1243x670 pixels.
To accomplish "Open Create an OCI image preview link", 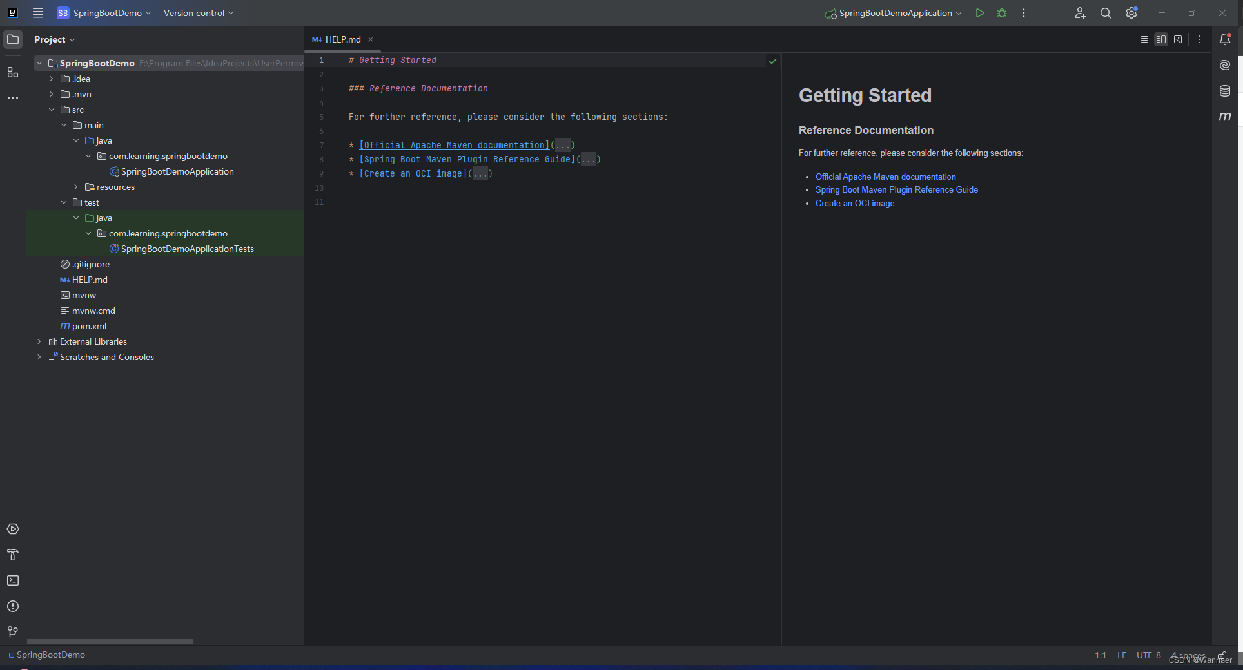I will click(855, 203).
